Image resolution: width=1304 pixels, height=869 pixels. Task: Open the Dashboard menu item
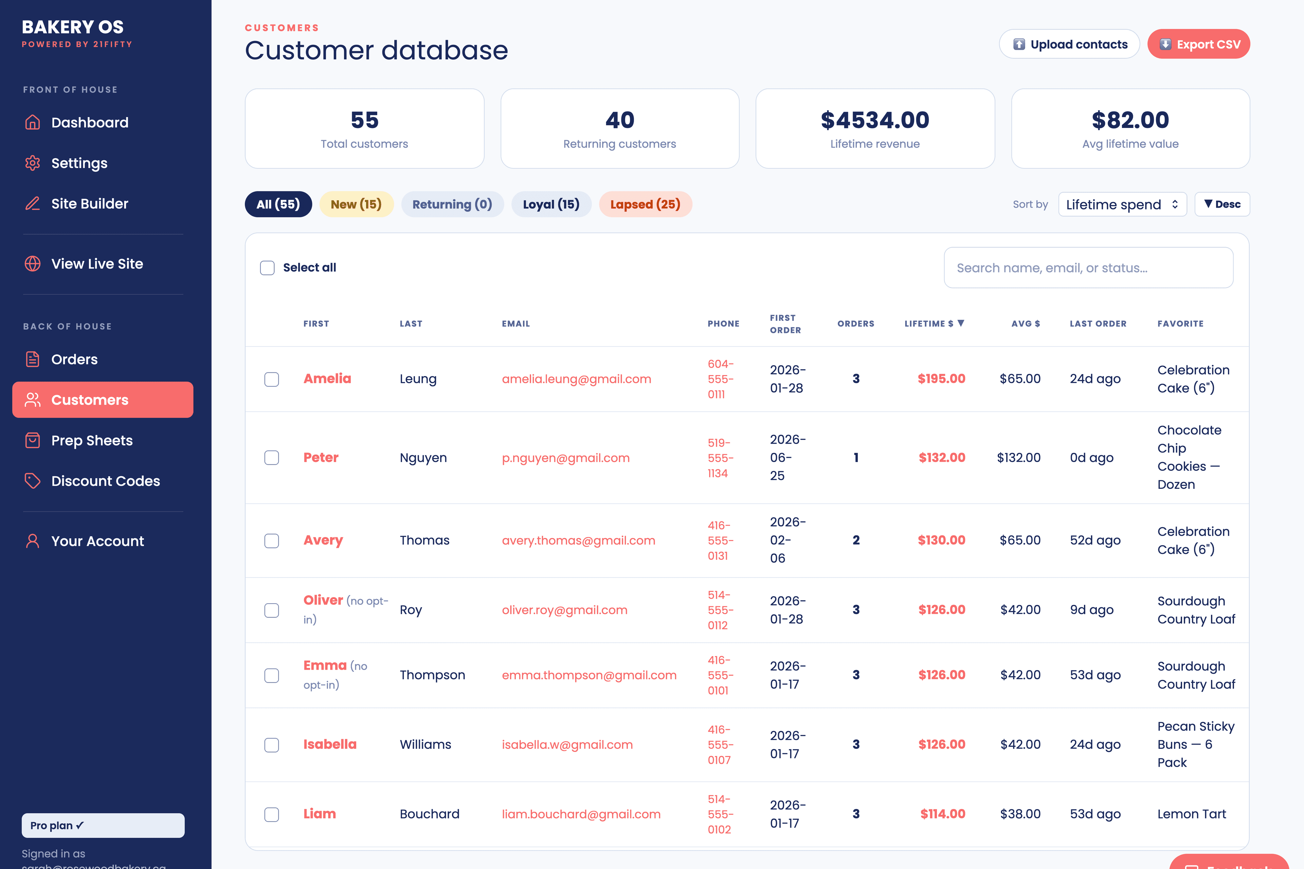tap(103, 123)
